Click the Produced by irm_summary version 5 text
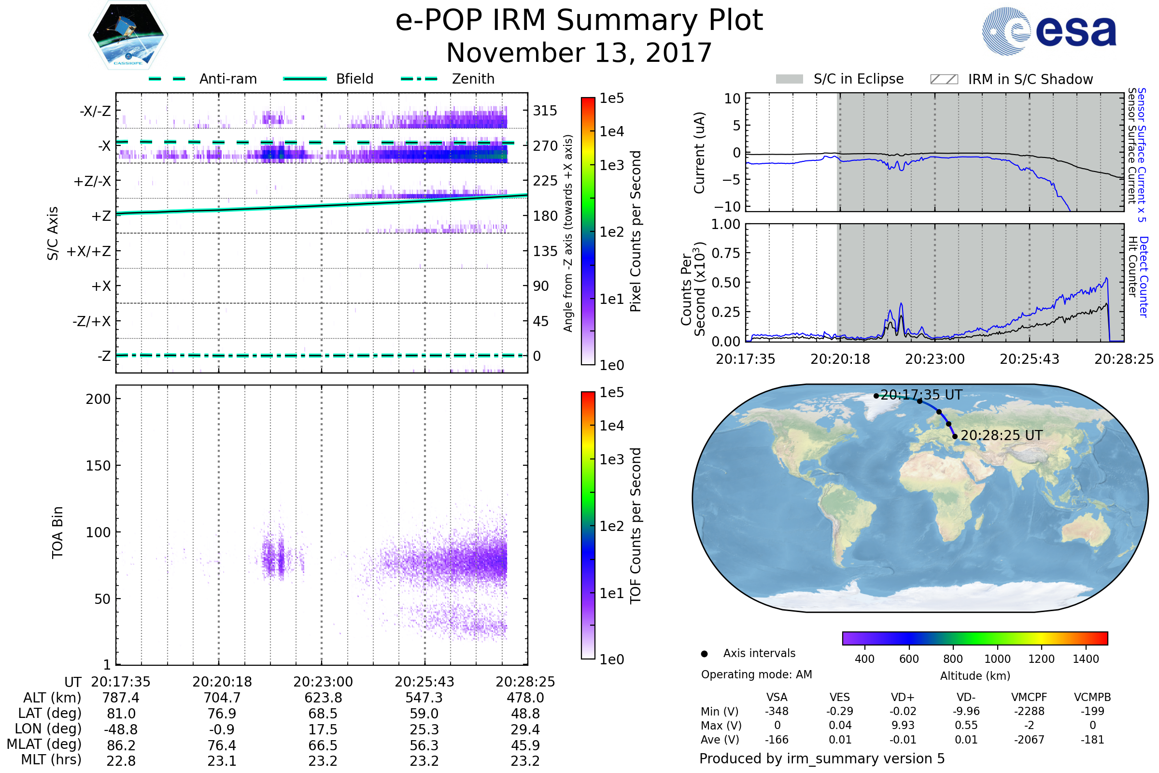This screenshot has width=1159, height=773. point(821,759)
